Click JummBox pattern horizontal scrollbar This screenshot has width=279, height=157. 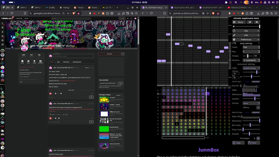point(183,137)
